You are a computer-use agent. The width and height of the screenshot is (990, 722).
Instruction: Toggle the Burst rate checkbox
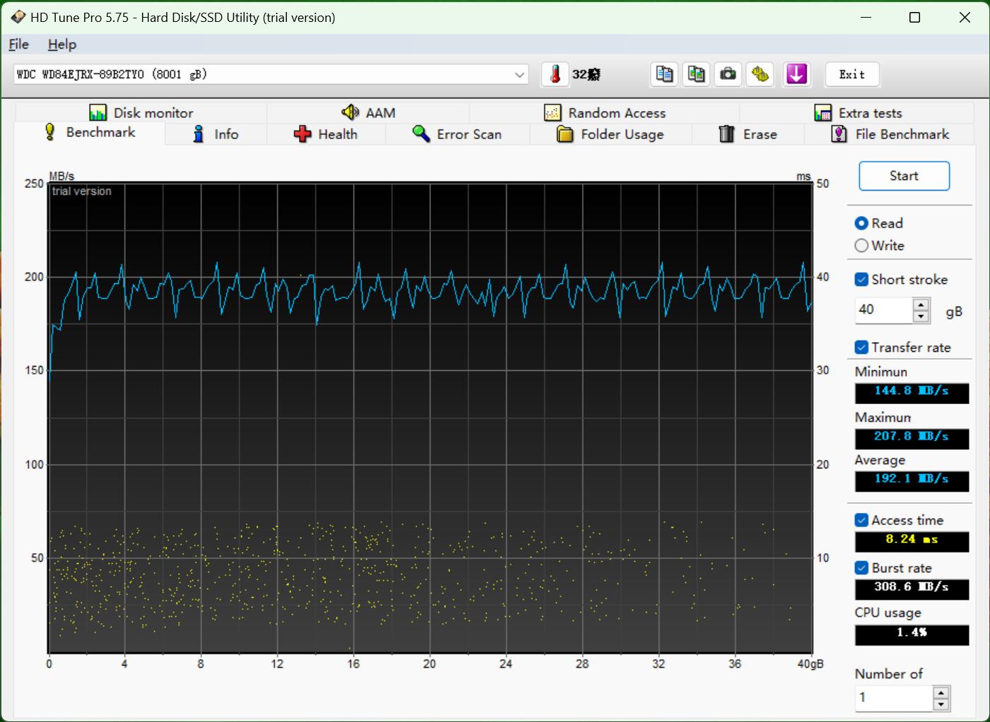pos(861,568)
